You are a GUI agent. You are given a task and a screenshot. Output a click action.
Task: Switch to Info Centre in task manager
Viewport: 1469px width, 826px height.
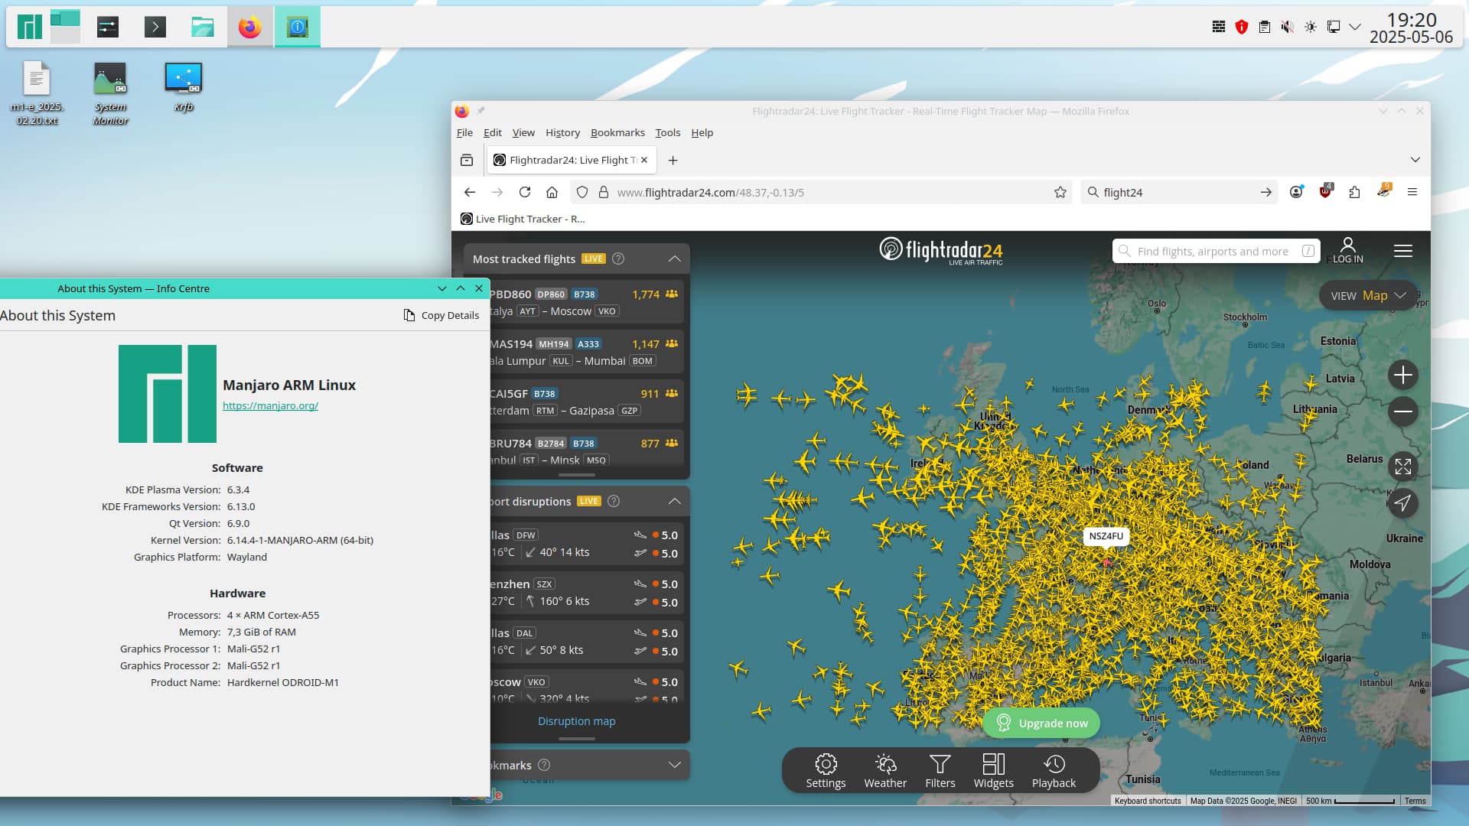pos(298,28)
